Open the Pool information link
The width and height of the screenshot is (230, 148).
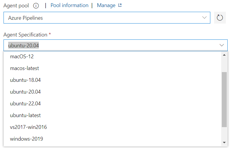pos(69,5)
